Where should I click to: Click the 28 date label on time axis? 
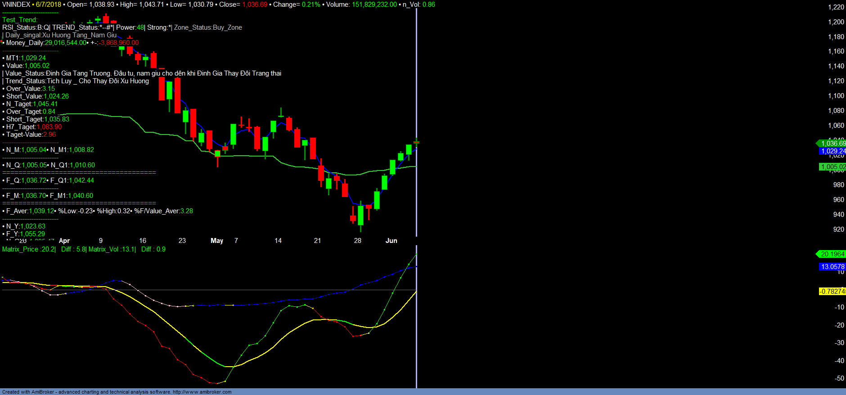(358, 241)
